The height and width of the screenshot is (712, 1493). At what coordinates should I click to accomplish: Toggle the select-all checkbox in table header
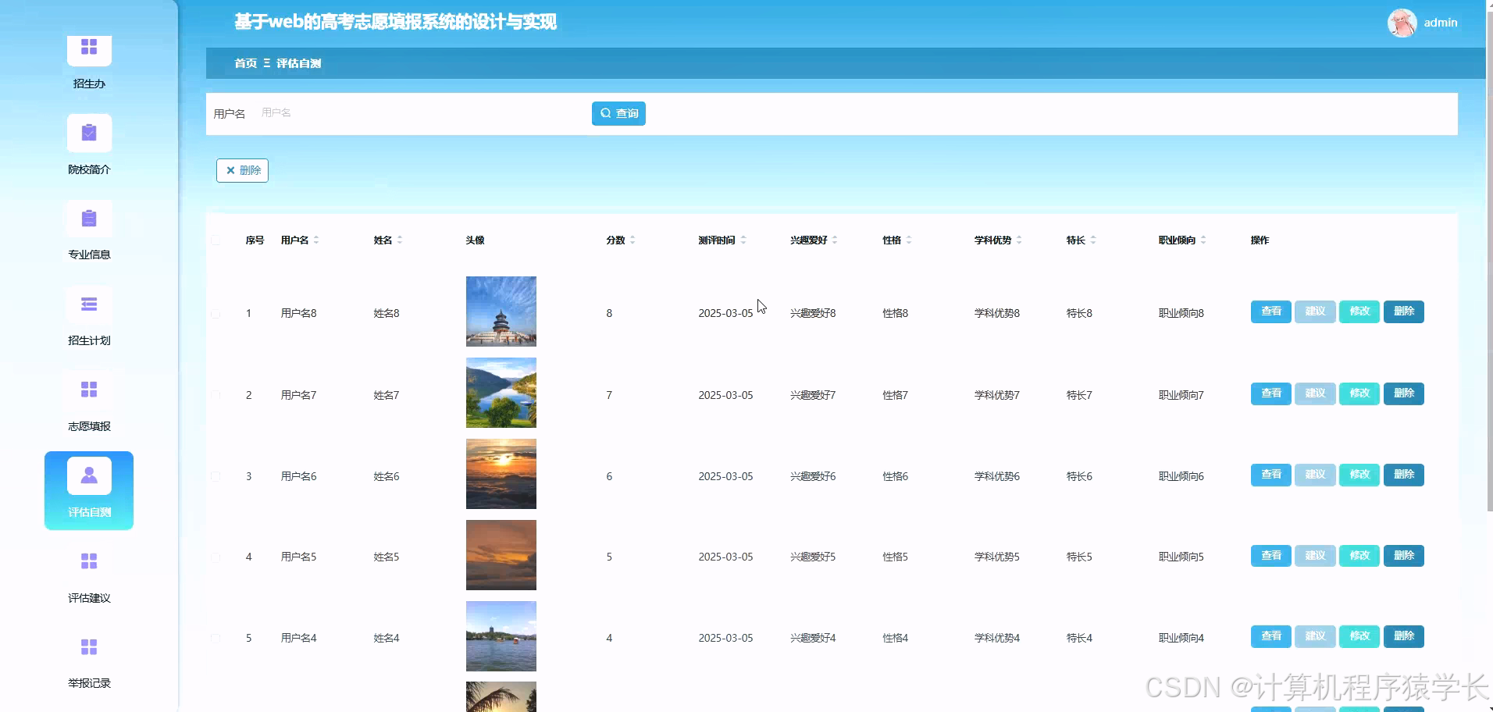216,240
